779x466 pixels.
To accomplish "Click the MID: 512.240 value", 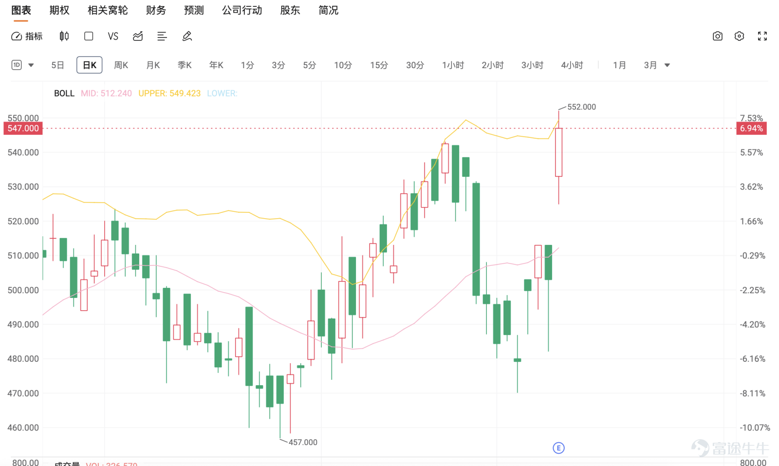I will 106,93.
